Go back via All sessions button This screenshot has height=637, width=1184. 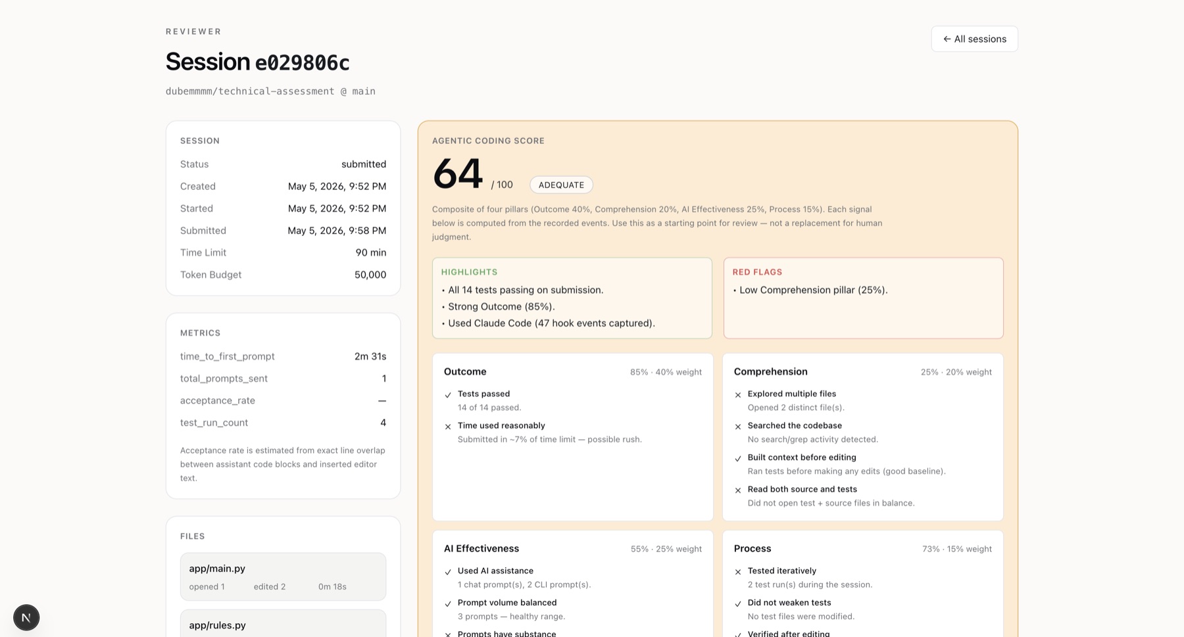(974, 39)
